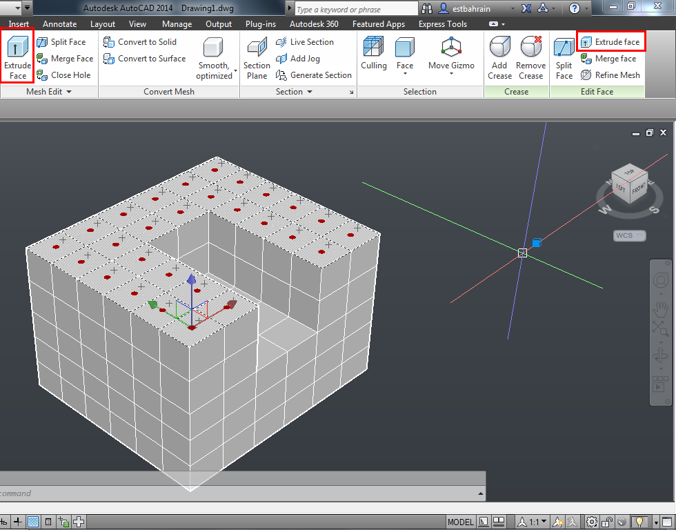
Task: Click the TOP face of the ViewCube
Action: point(629,172)
